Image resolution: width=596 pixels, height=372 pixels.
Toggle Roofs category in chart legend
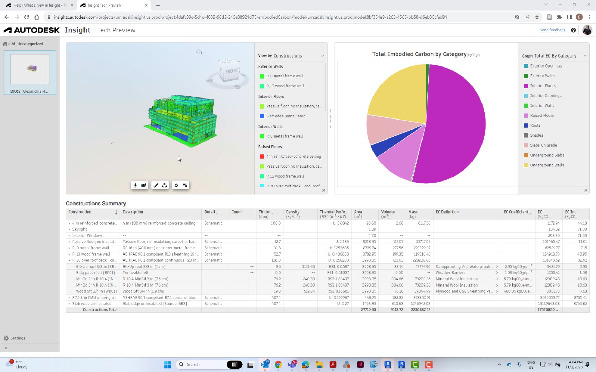(535, 125)
